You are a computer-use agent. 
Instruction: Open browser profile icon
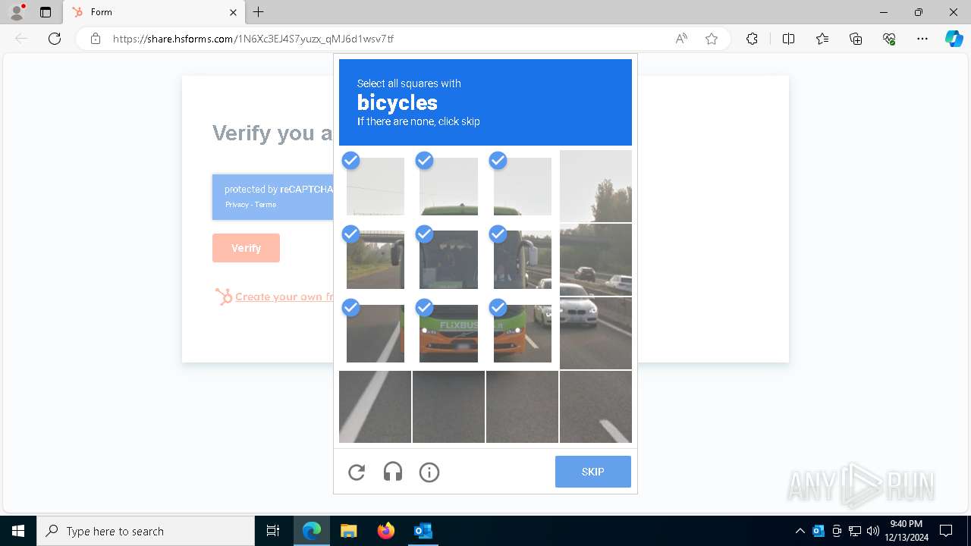pos(16,12)
